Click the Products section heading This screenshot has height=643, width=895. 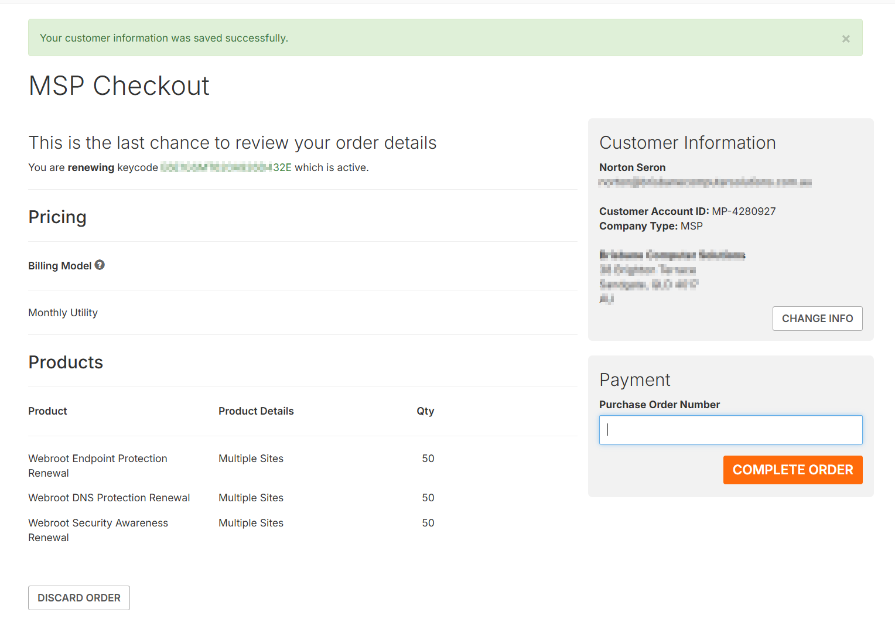click(66, 362)
